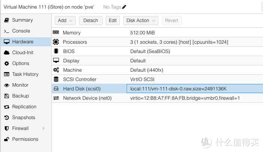Click the Machine gears icon

[x=56, y=70]
